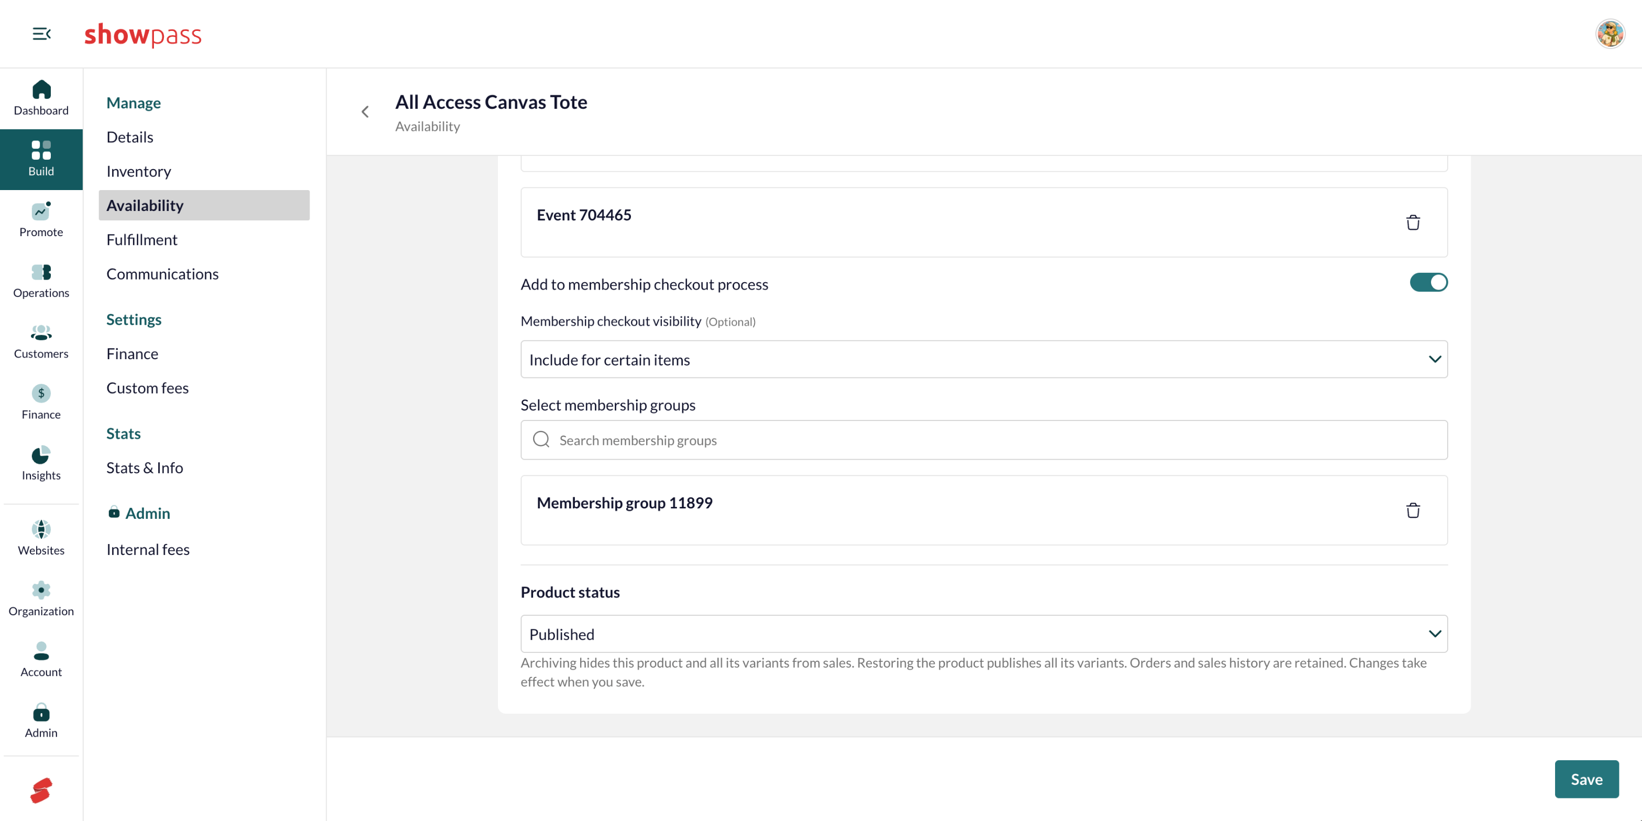Click the Event 704465 card title
This screenshot has width=1642, height=821.
click(x=583, y=215)
